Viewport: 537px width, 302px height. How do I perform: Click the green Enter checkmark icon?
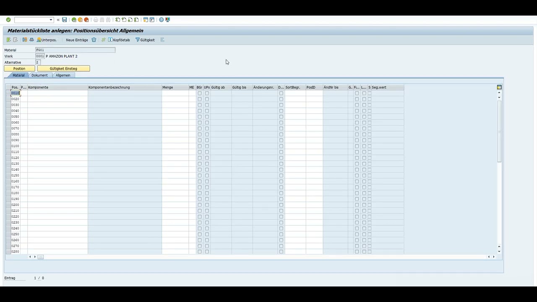(x=8, y=20)
